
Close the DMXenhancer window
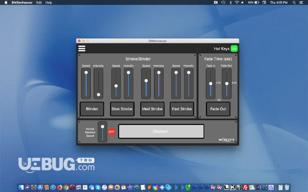tap(79, 41)
